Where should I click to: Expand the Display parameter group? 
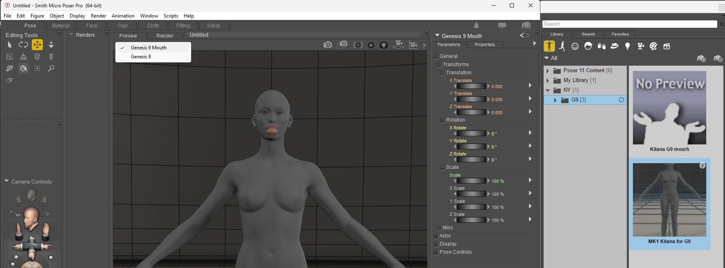point(436,245)
